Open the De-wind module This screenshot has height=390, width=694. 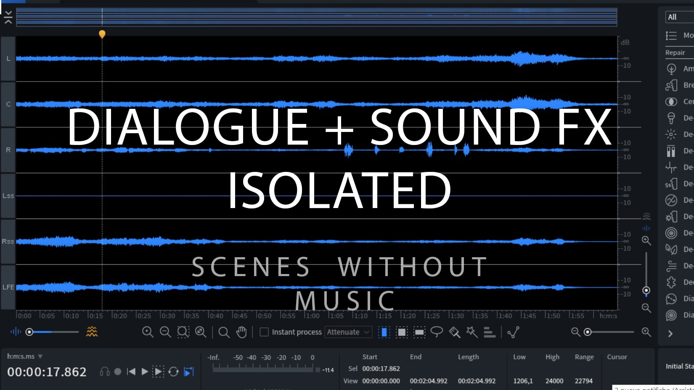pos(671,266)
